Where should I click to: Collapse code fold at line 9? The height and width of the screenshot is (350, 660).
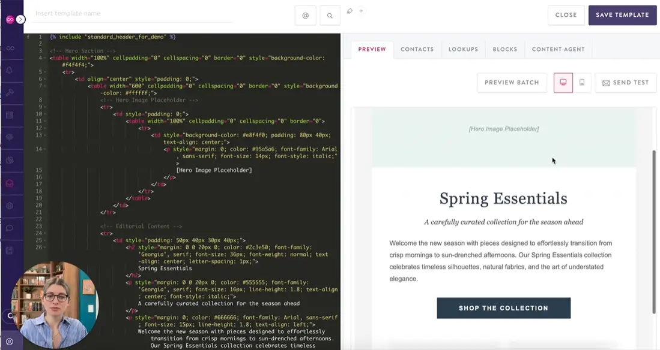tap(45, 107)
